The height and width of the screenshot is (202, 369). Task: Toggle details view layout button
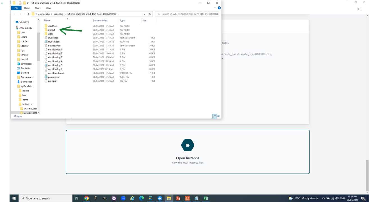(x=214, y=116)
